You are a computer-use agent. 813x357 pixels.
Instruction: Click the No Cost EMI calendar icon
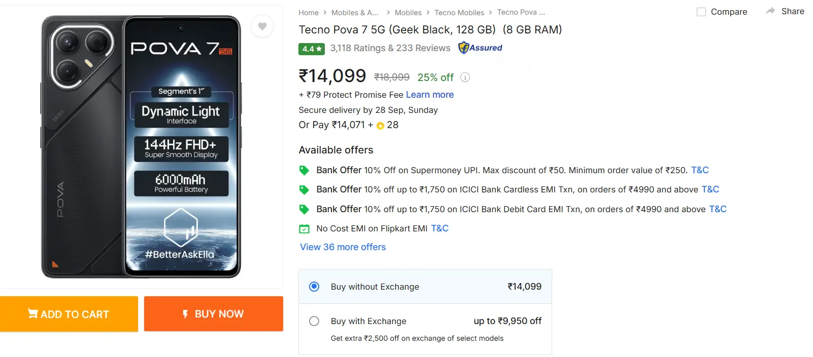click(304, 229)
